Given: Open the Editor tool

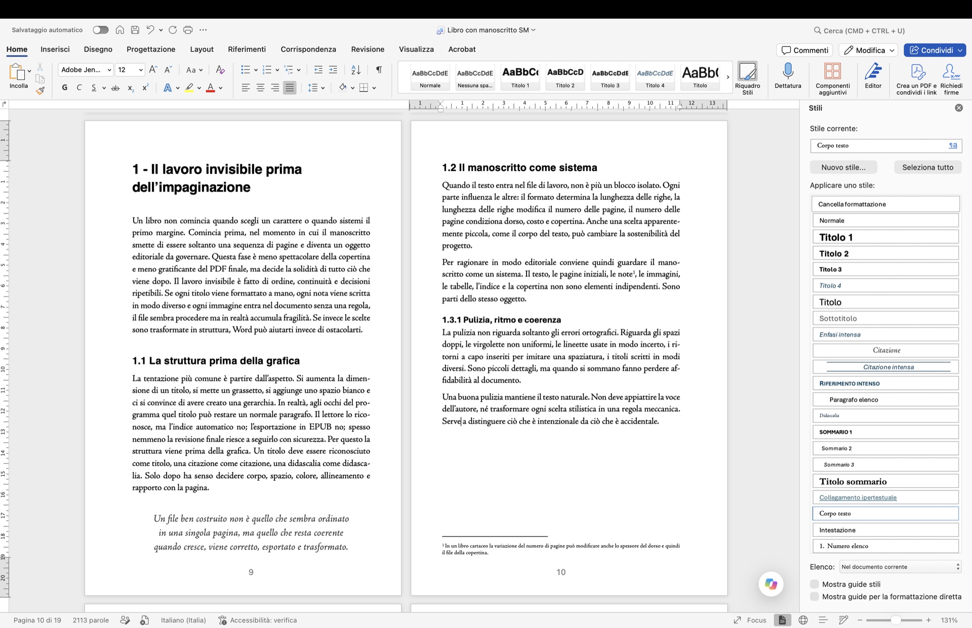Looking at the screenshot, I should (x=873, y=76).
